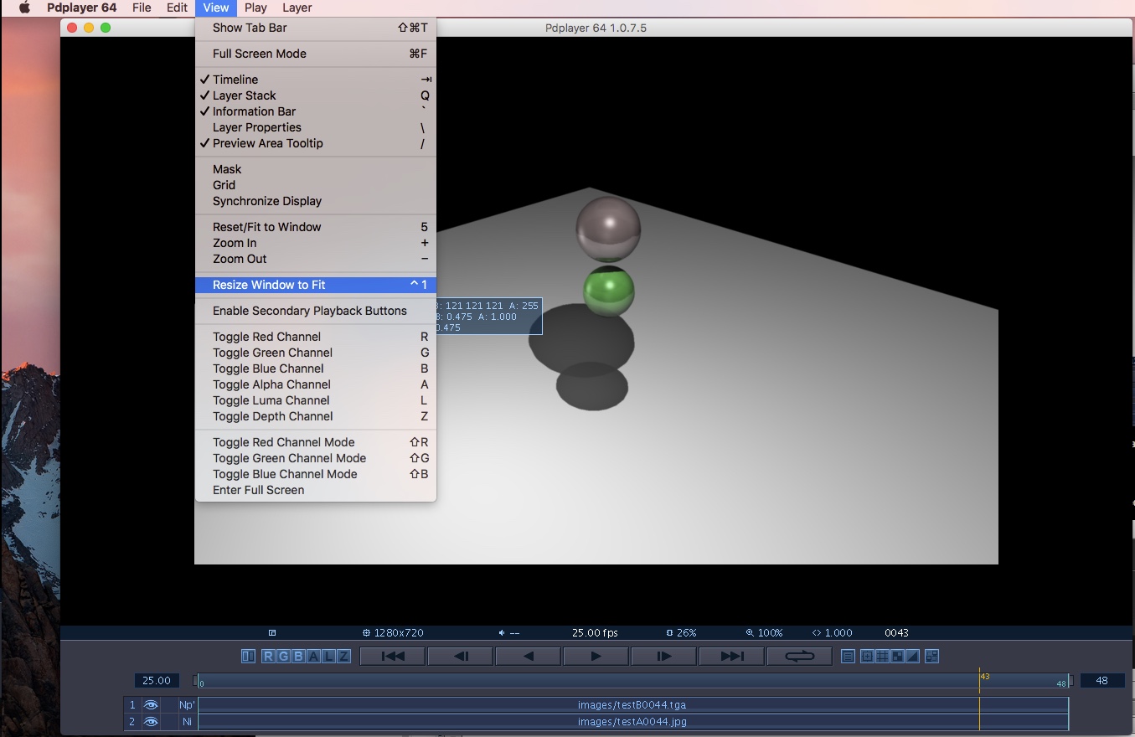The width and height of the screenshot is (1135, 737).
Task: Uncheck Timeline in the View menu
Action: tap(316, 80)
